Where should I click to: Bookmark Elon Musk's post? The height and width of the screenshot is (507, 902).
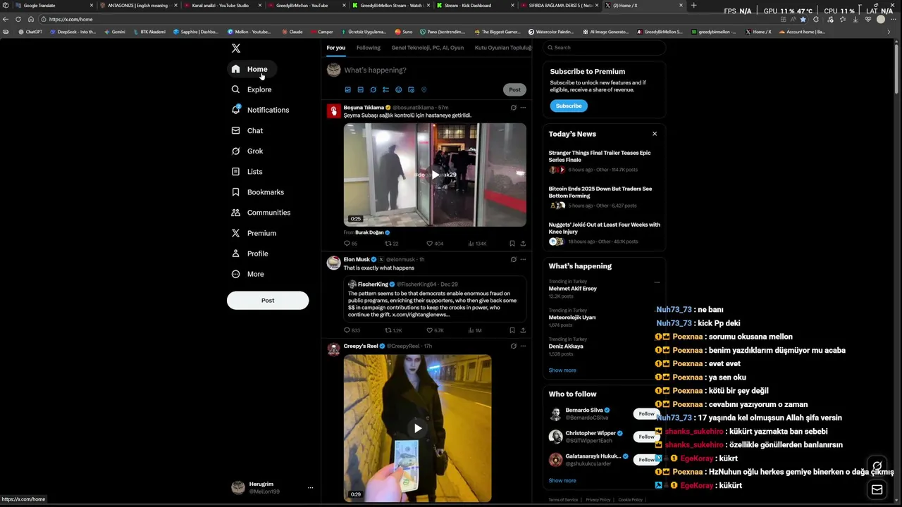512,330
